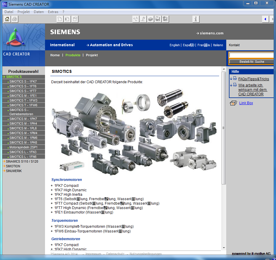Screen dimensions: 276x260
Task: Select SIMOTICS L - 1FN6
Action: click(x=24, y=157)
